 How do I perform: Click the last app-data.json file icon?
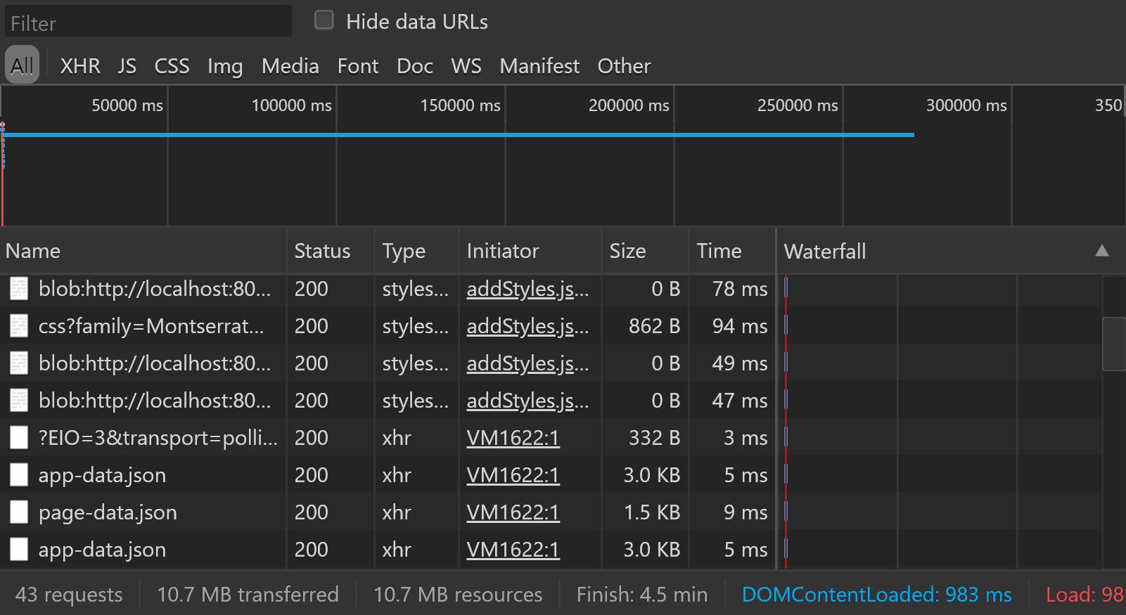click(x=19, y=550)
